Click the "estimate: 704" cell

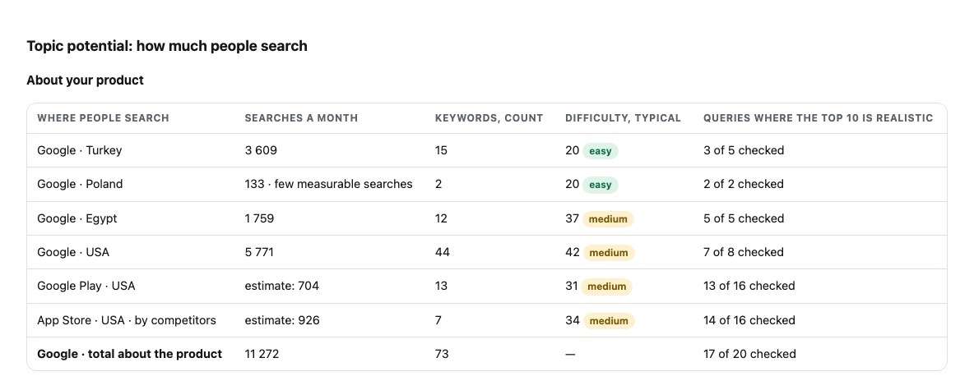click(x=282, y=286)
